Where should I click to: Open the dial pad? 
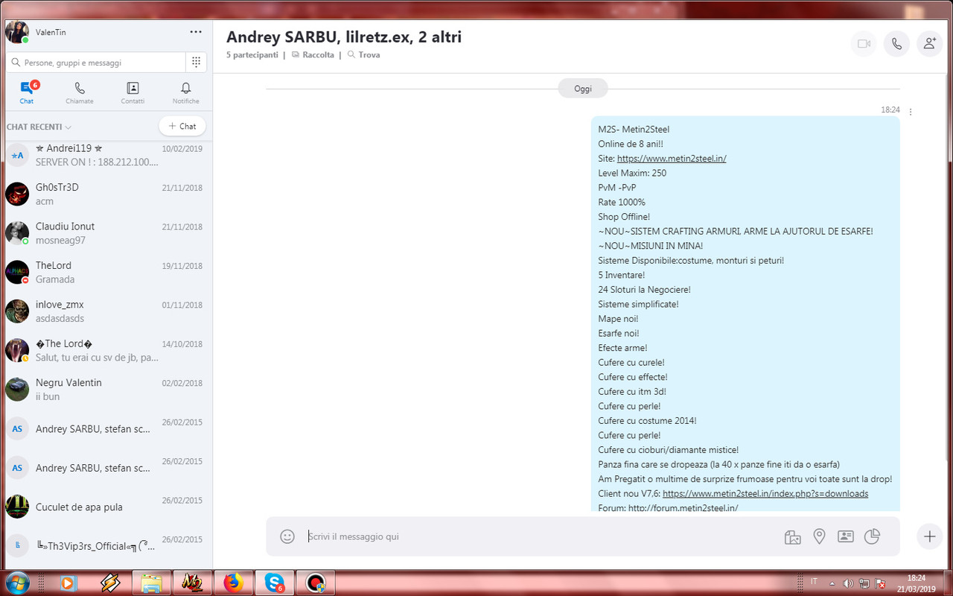point(196,63)
